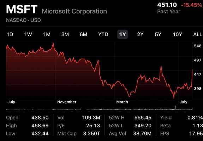Click the Microsoft Corporation company name

(74, 11)
